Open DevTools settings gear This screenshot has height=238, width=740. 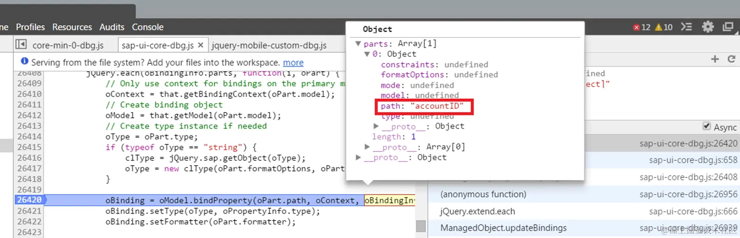click(x=708, y=27)
